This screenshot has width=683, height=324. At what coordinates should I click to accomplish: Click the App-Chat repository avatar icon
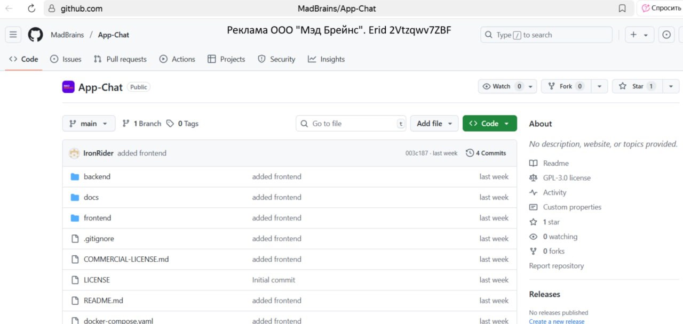tap(68, 87)
